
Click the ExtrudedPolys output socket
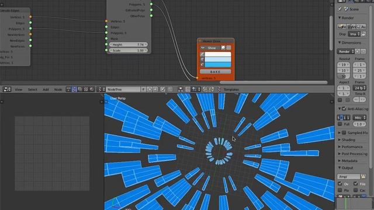[151, 10]
